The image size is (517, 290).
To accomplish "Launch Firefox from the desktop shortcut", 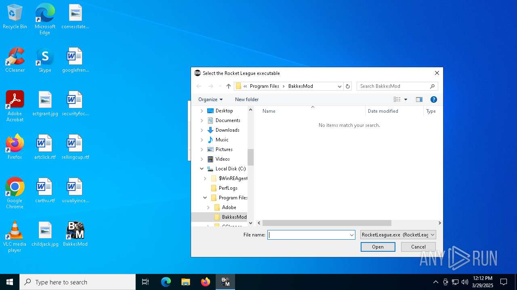I will click(x=15, y=147).
